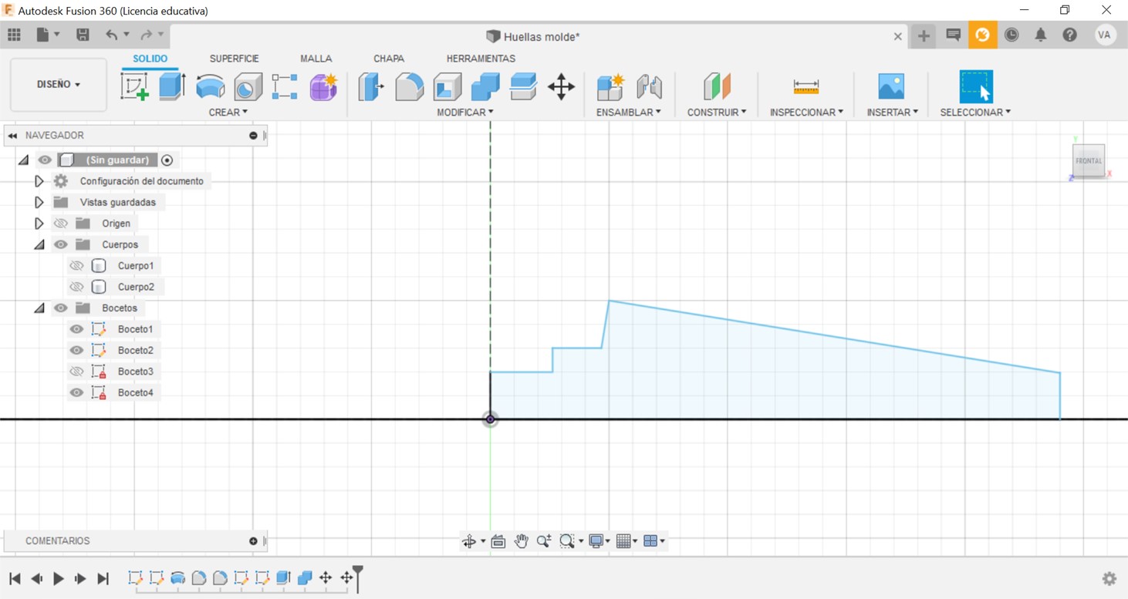Expand Configuración del documento node
This screenshot has height=599, width=1128.
click(39, 181)
